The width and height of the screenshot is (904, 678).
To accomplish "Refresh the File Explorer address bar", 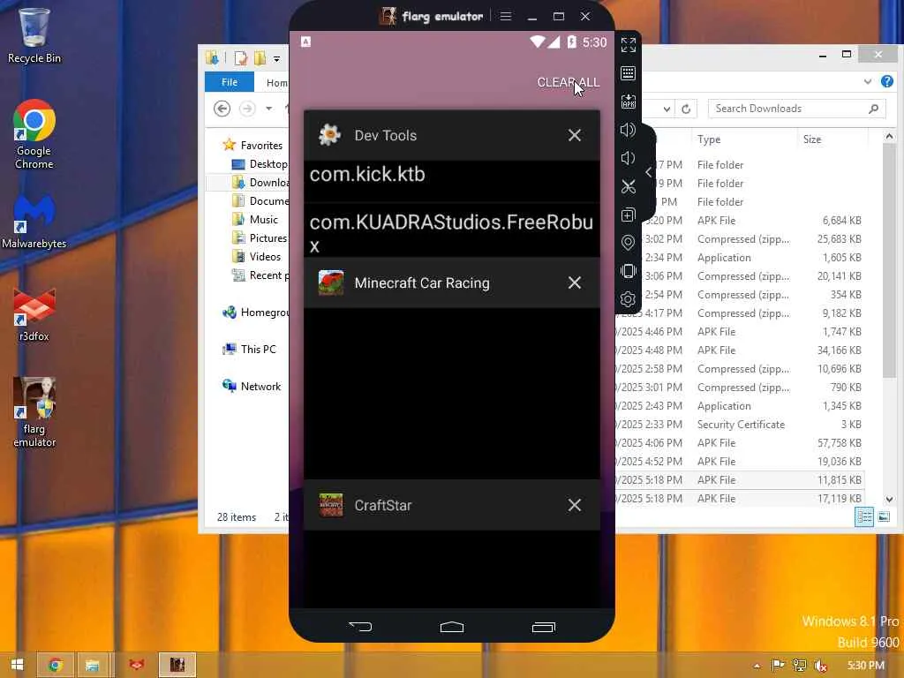I will point(685,109).
